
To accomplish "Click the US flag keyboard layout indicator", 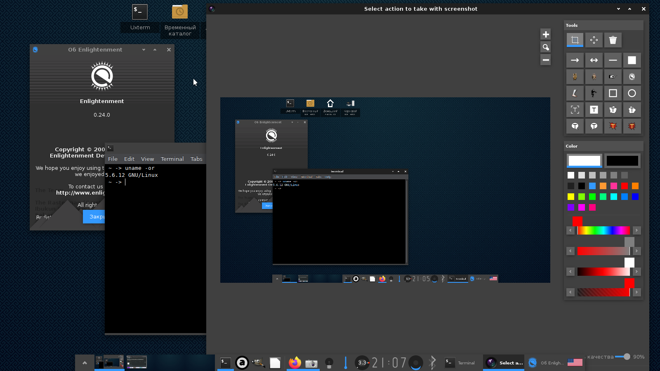I will click(x=575, y=363).
